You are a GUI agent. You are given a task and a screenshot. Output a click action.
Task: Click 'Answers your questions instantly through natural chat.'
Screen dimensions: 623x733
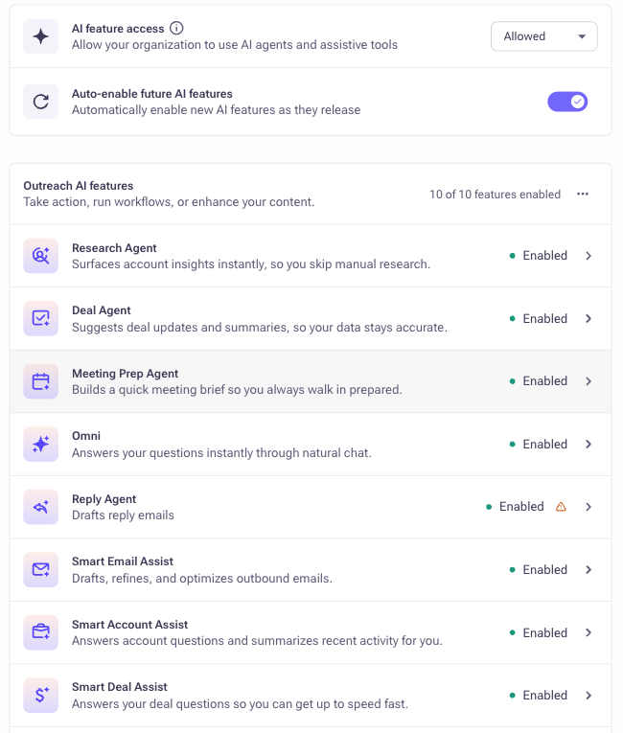pos(221,453)
